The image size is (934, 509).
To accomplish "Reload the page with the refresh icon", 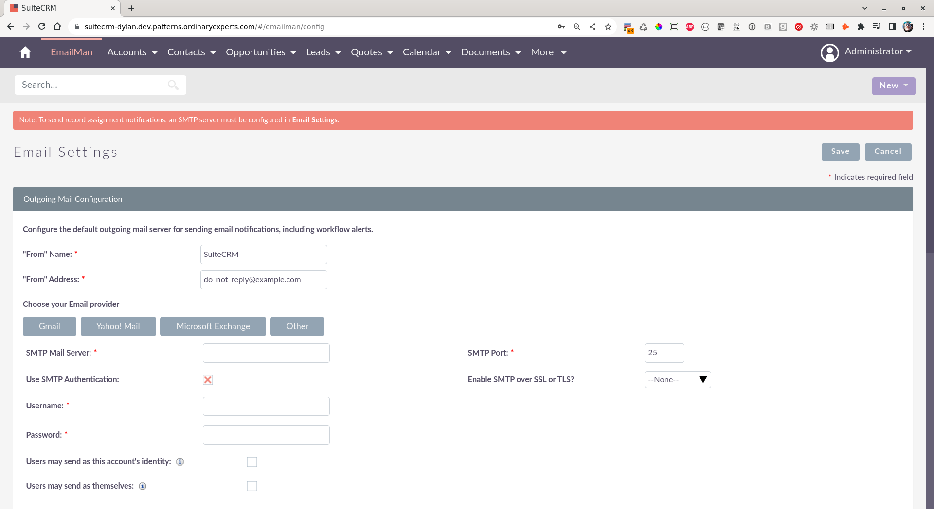I will point(42,27).
